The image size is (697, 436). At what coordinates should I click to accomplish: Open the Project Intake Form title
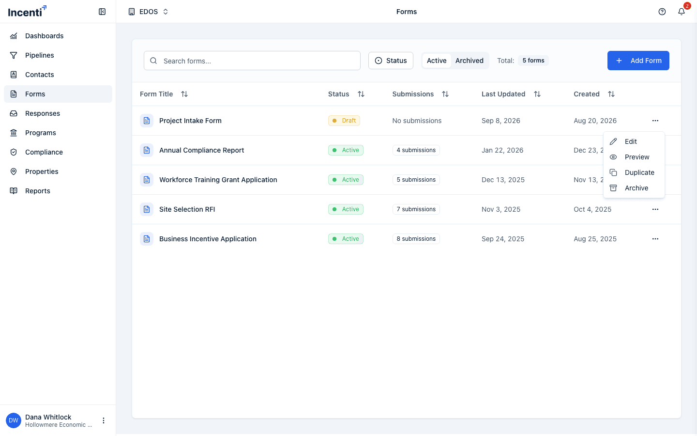click(x=190, y=121)
